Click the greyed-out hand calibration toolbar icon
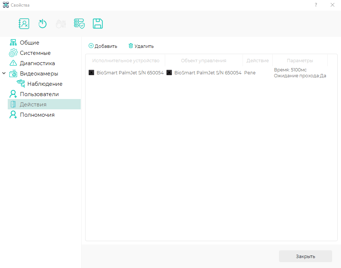 (x=61, y=24)
